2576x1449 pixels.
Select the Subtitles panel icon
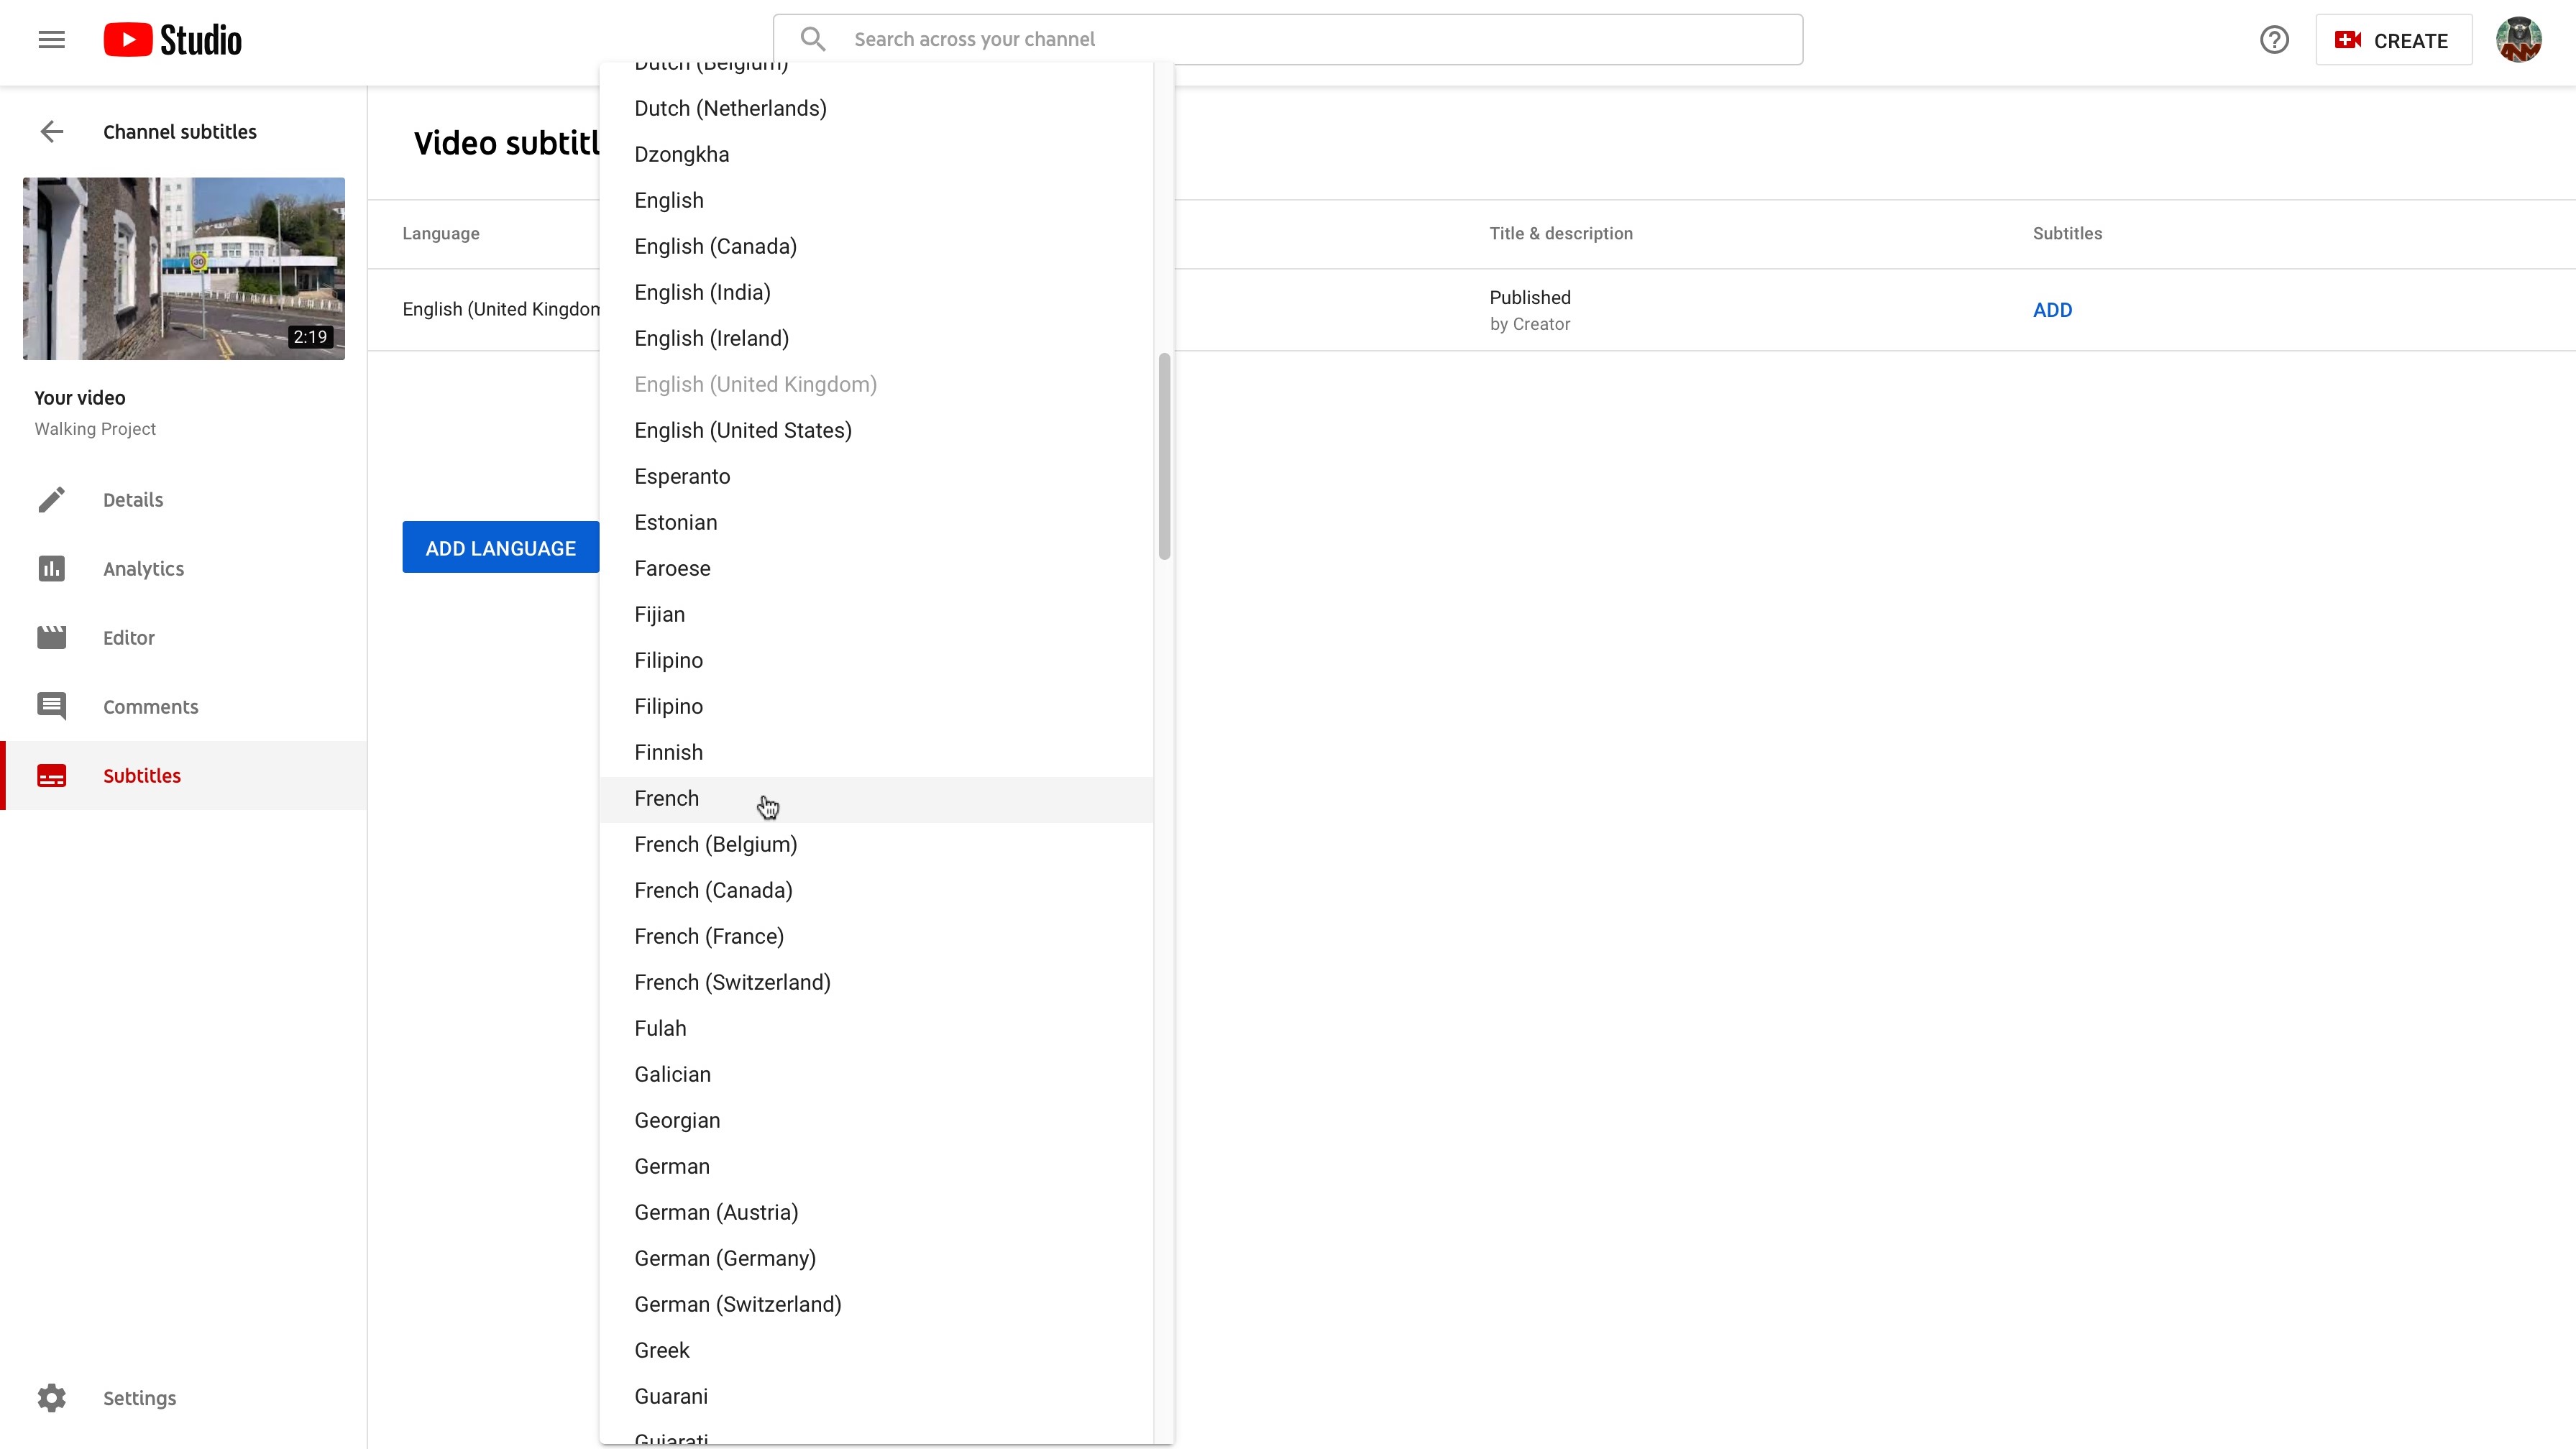(51, 775)
